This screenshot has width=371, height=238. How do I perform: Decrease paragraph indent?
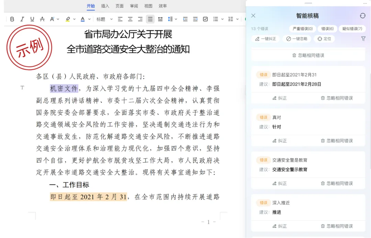[185, 19]
